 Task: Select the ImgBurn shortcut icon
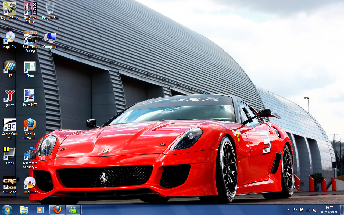coord(30,185)
